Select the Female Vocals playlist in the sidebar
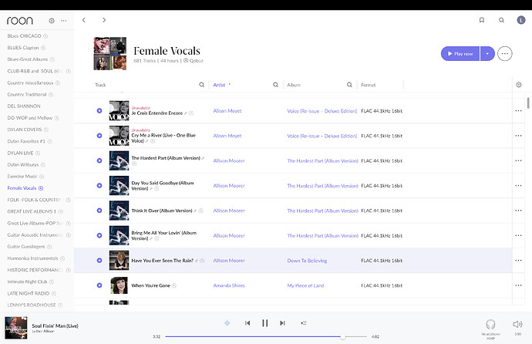 point(22,188)
